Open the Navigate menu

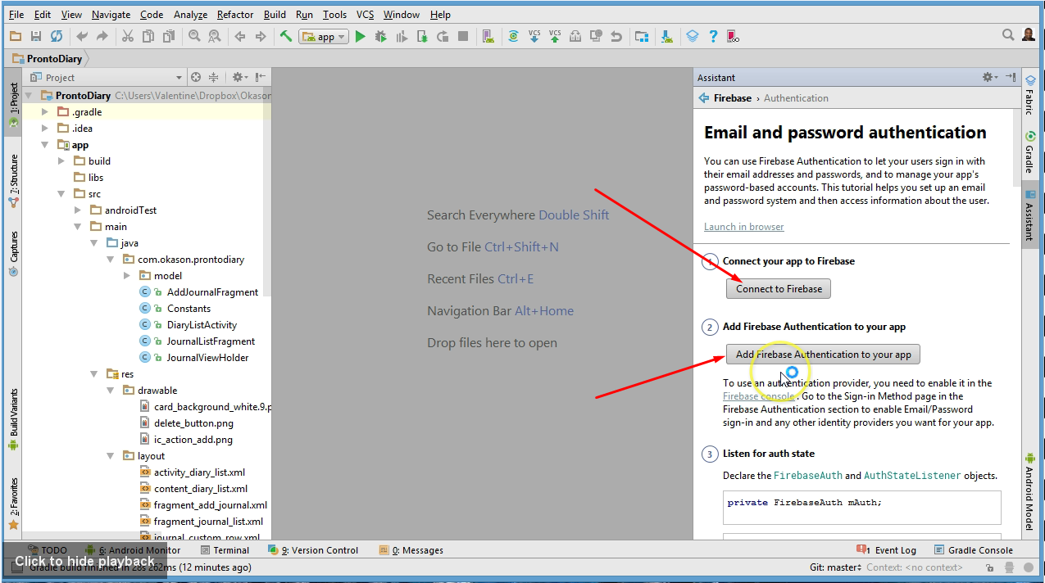[x=111, y=15]
